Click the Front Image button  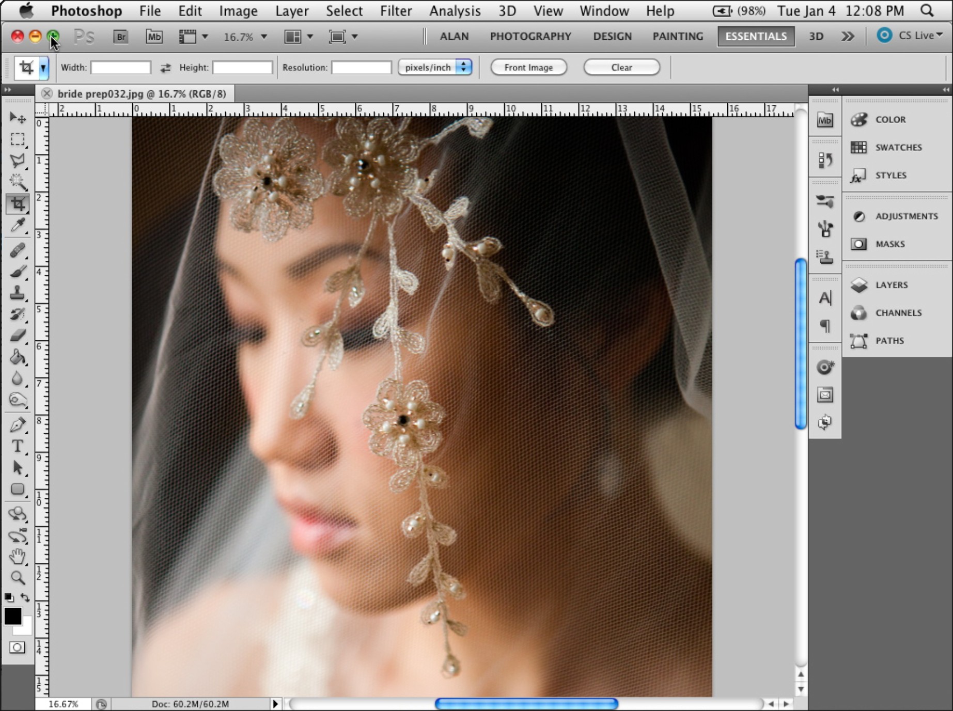point(528,67)
